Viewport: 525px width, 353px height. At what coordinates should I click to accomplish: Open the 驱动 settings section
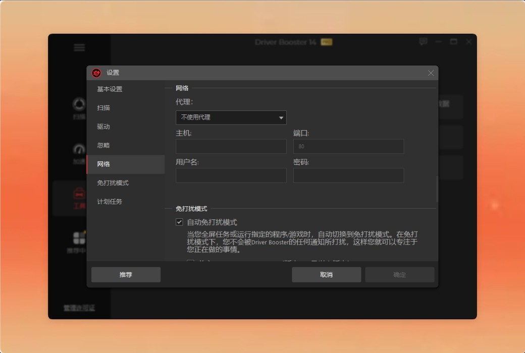126,127
